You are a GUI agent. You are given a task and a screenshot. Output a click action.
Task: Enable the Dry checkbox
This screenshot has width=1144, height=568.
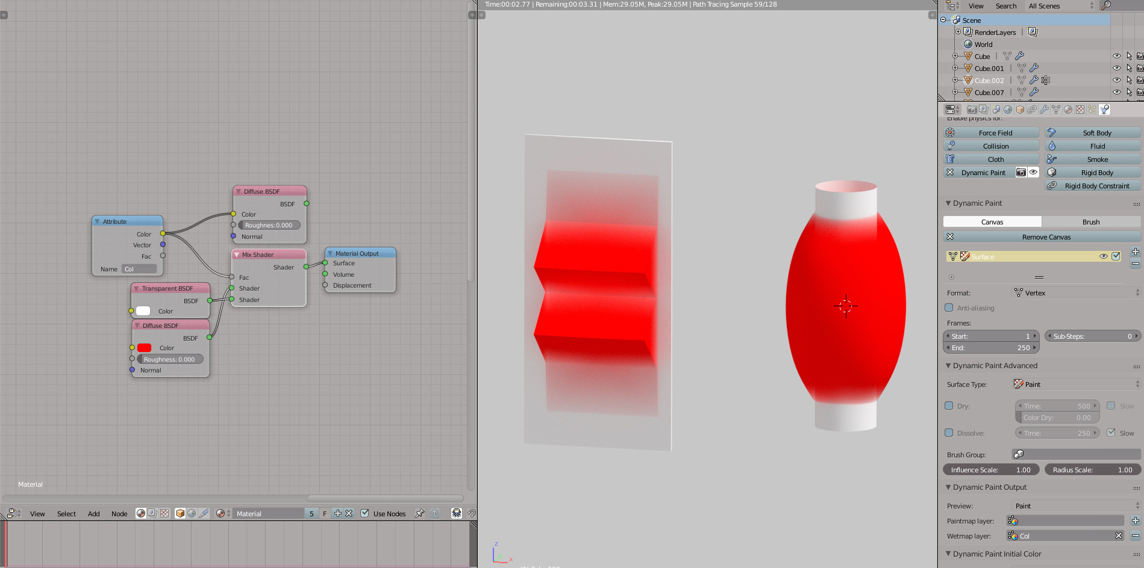tap(949, 406)
